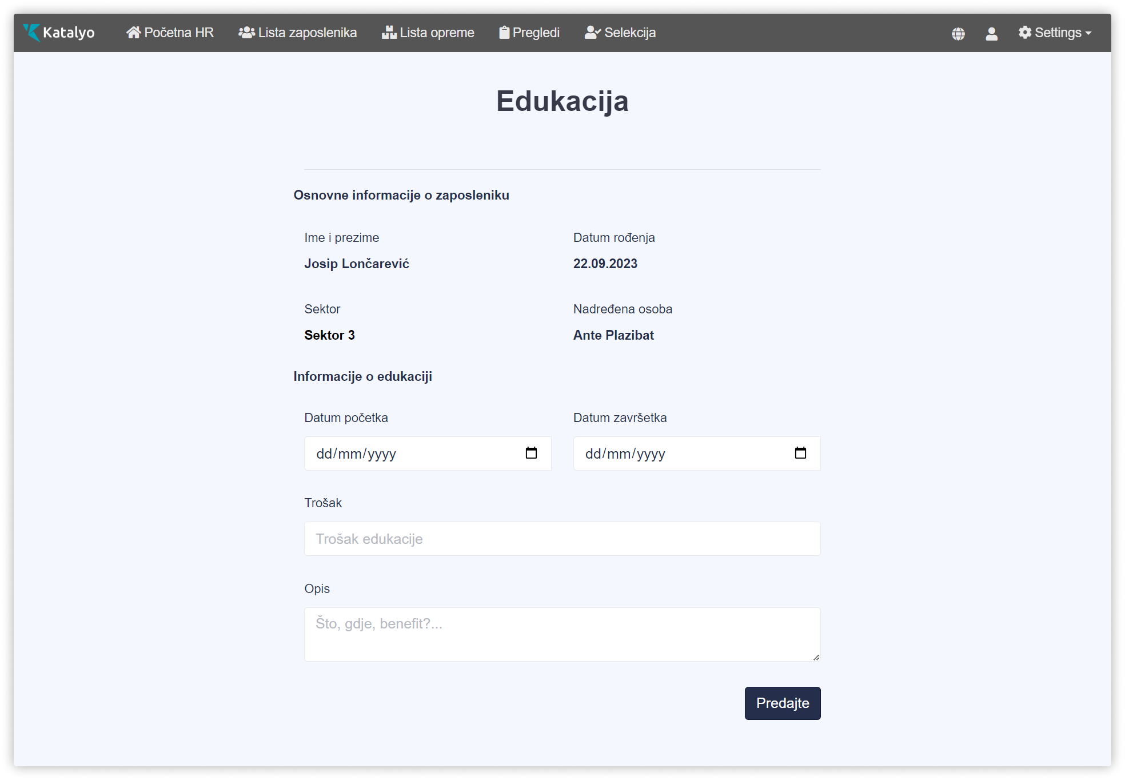Image resolution: width=1125 pixels, height=780 pixels.
Task: Open calendar picker for Datum početka
Action: tap(531, 453)
